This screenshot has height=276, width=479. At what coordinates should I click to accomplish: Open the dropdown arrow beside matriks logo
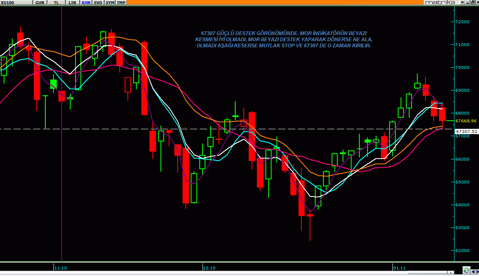tap(462, 2)
